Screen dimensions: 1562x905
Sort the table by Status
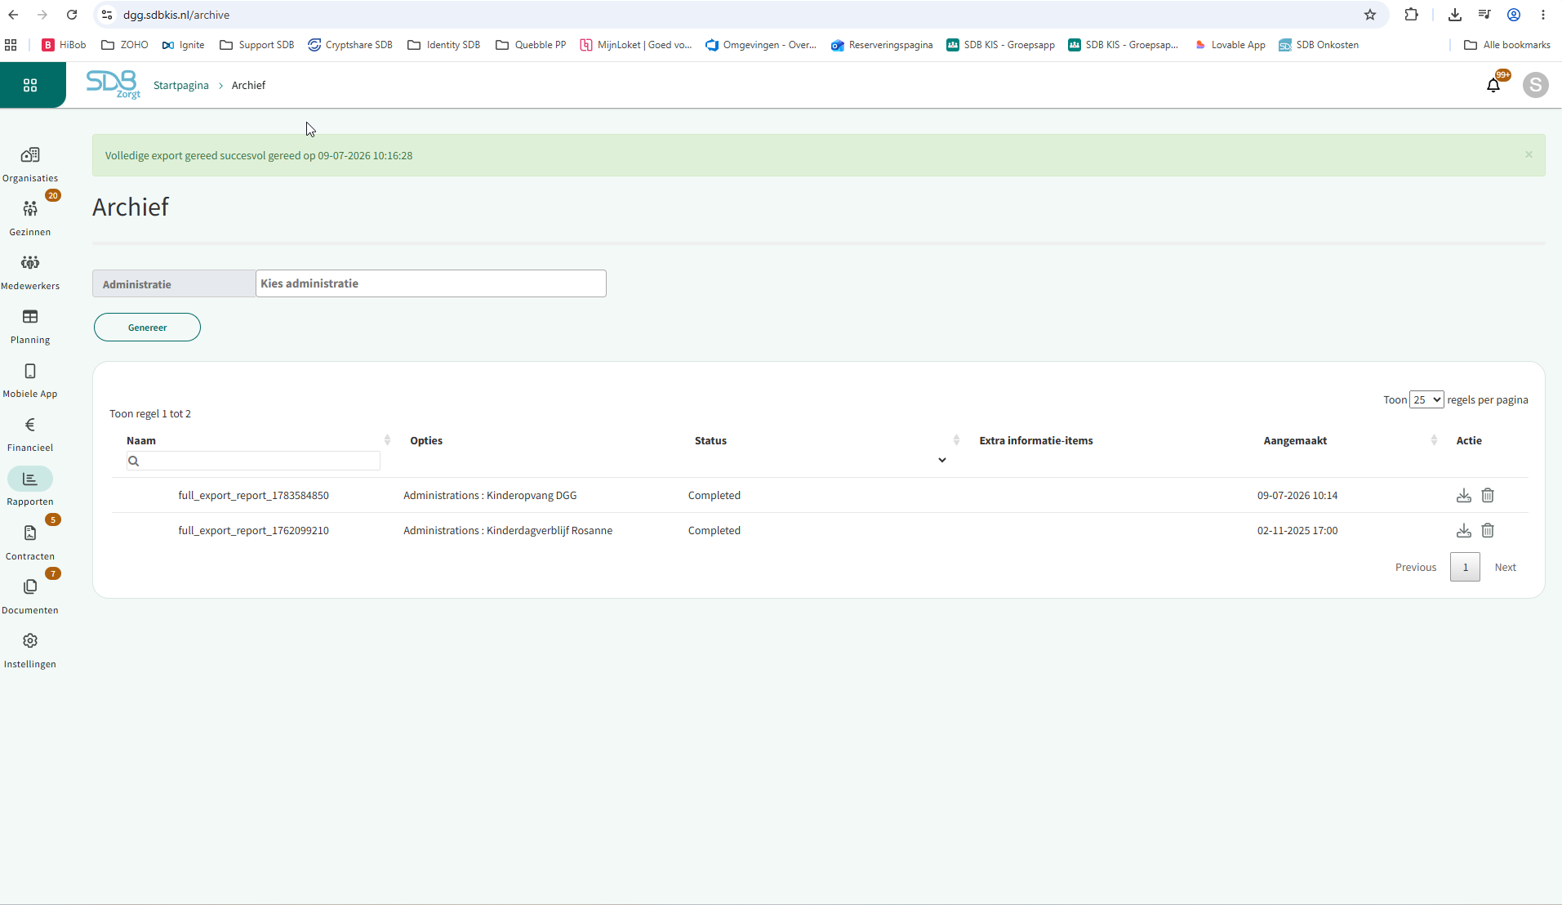956,440
